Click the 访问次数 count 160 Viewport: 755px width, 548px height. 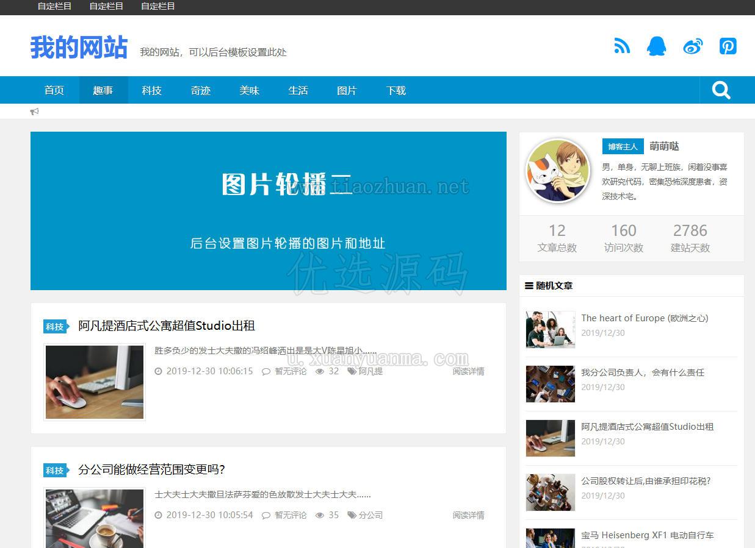pyautogui.click(x=624, y=230)
